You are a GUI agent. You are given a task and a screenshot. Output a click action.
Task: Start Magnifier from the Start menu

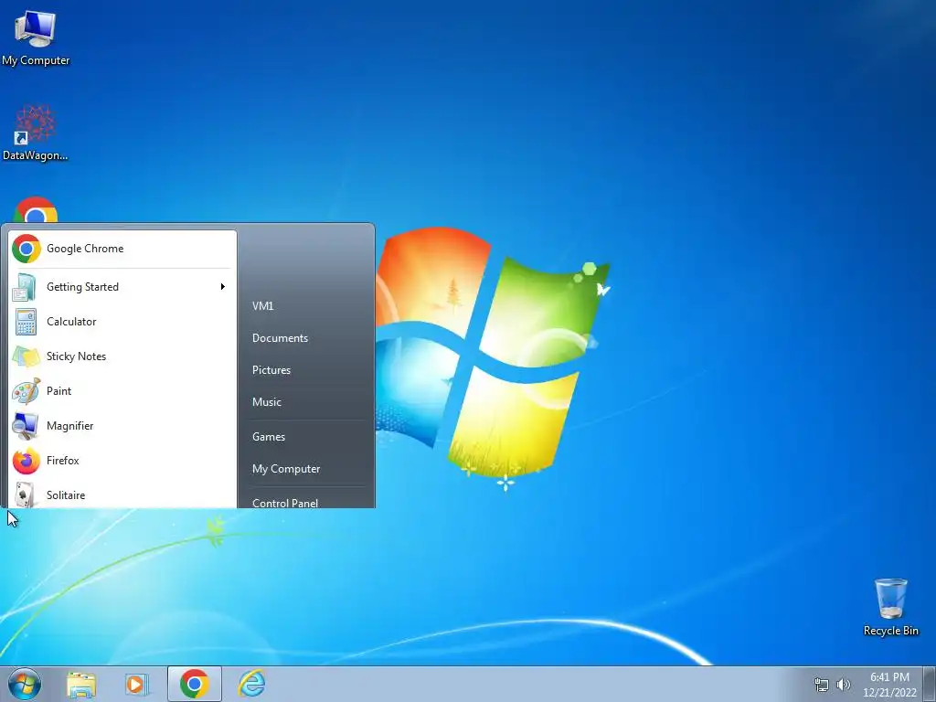122,426
